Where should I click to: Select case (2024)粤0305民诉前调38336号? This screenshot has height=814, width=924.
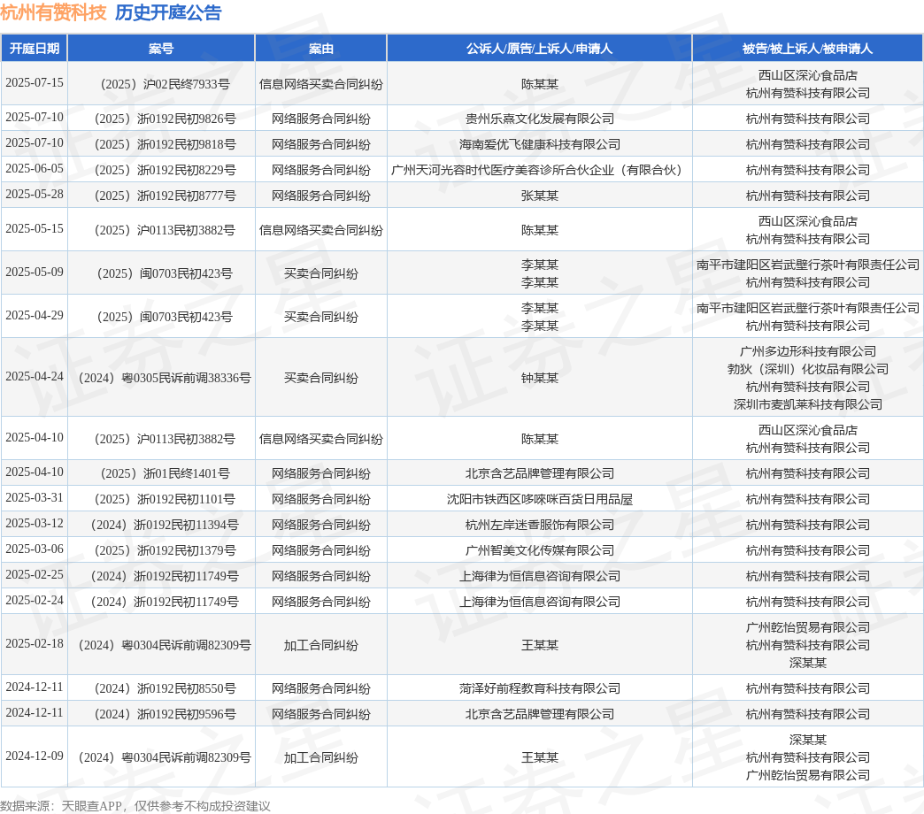click(165, 378)
